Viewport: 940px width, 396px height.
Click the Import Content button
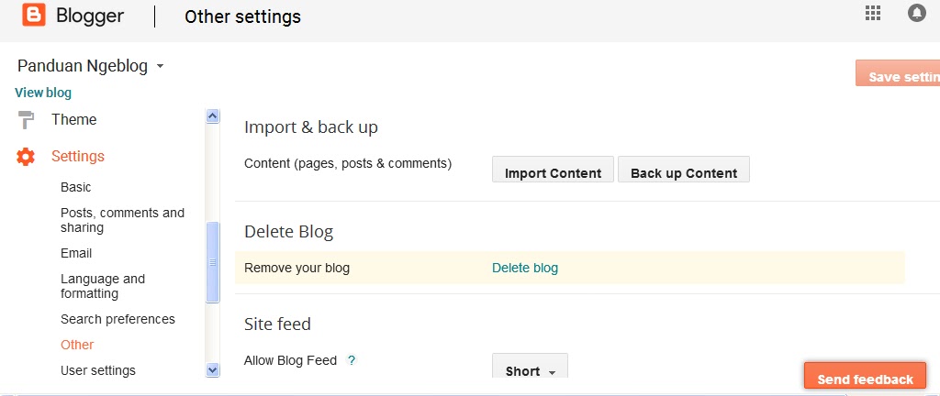(553, 170)
